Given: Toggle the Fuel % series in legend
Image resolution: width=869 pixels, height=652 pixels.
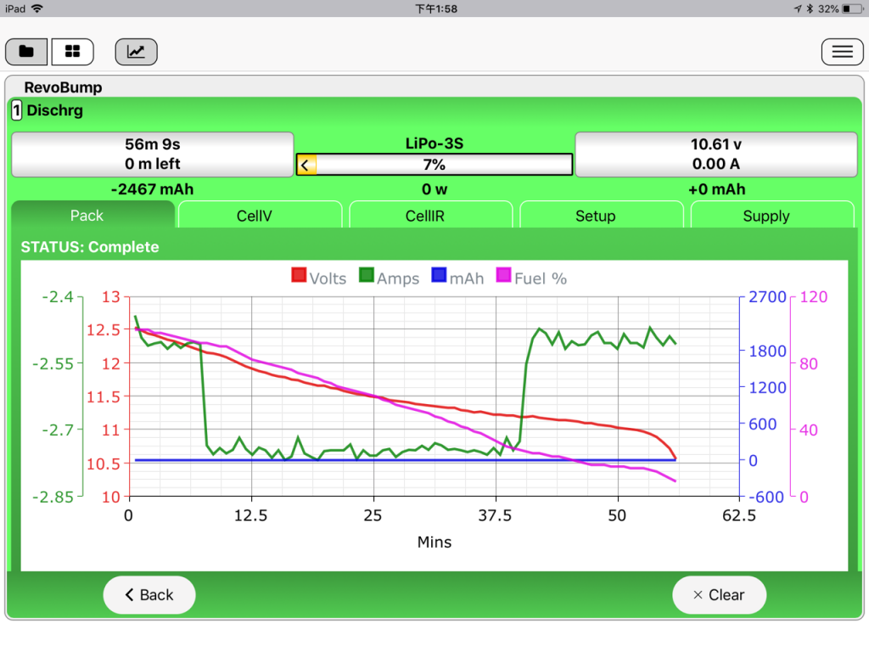Looking at the screenshot, I should click(531, 277).
